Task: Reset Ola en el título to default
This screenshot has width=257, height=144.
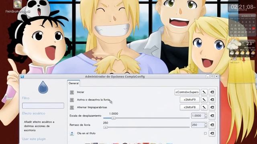Action: [x=212, y=133]
